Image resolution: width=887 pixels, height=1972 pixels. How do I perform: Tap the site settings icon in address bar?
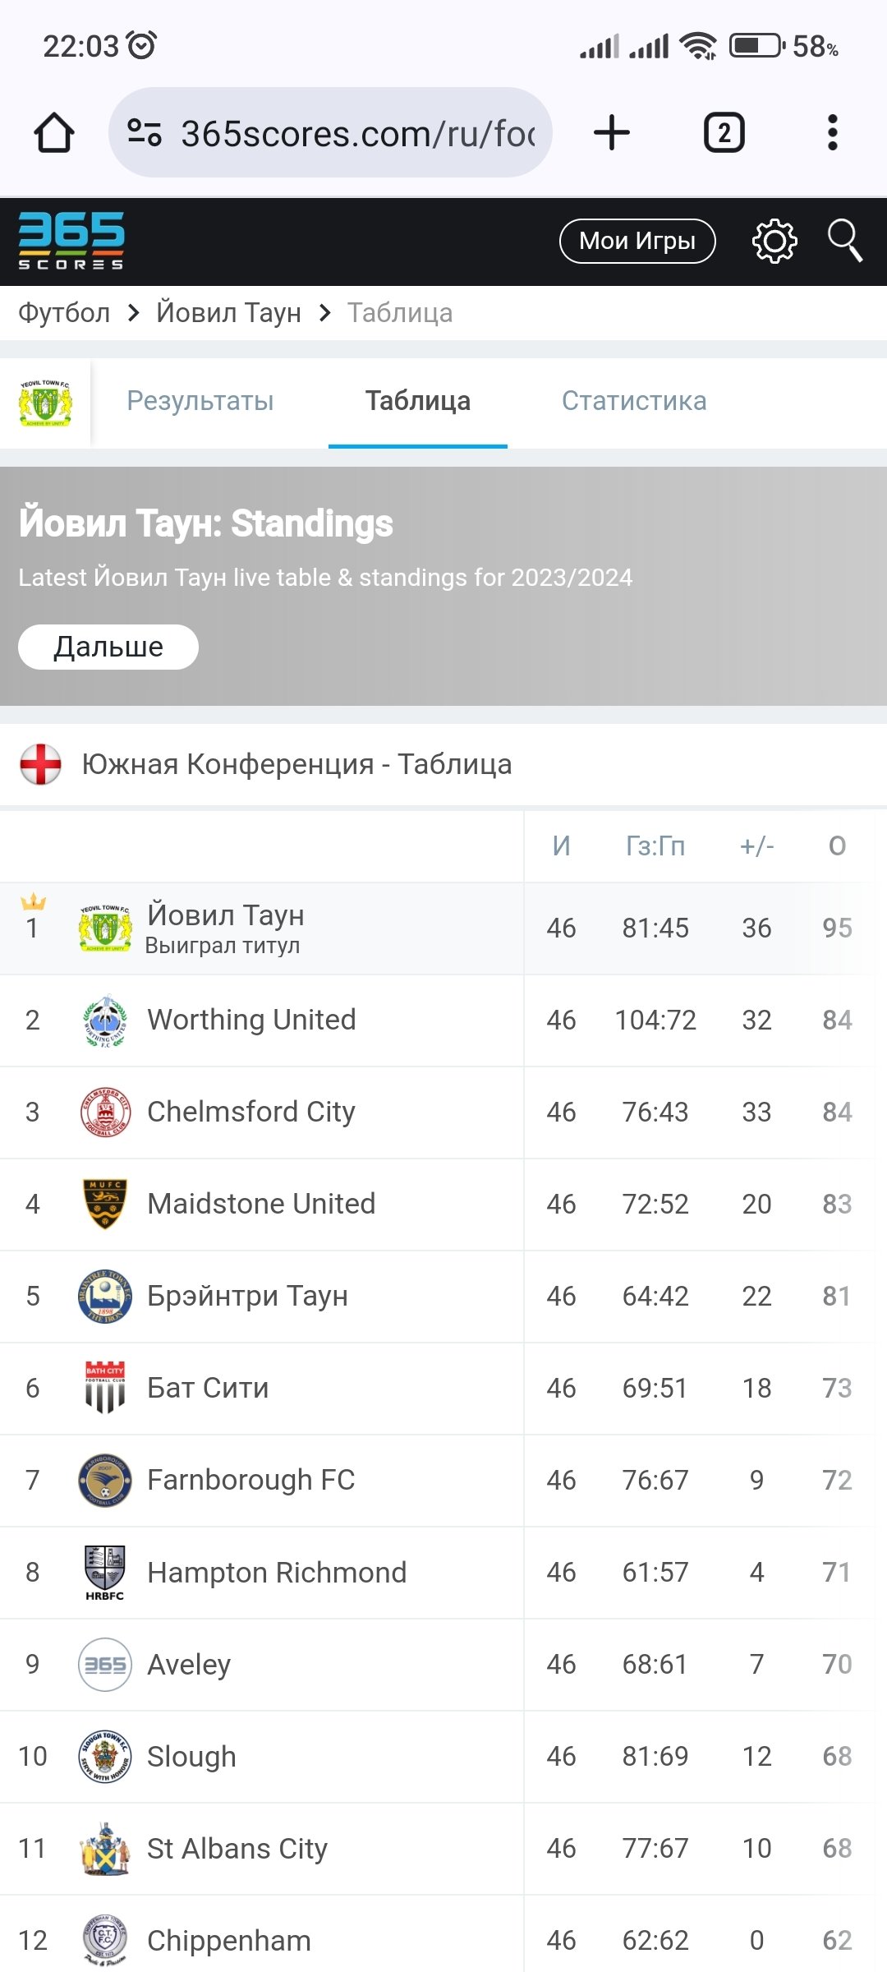tap(145, 133)
